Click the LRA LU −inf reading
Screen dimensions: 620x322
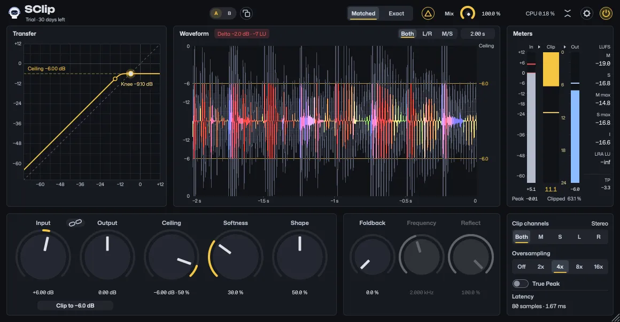602,158
